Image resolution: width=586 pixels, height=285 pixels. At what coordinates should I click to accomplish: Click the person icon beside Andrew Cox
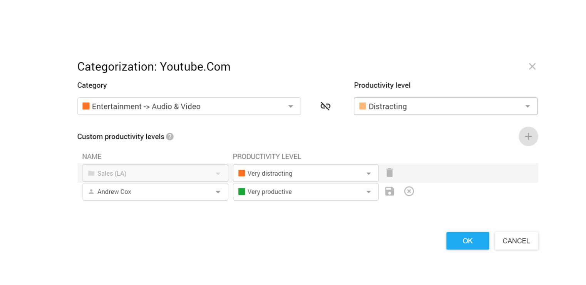(x=91, y=192)
